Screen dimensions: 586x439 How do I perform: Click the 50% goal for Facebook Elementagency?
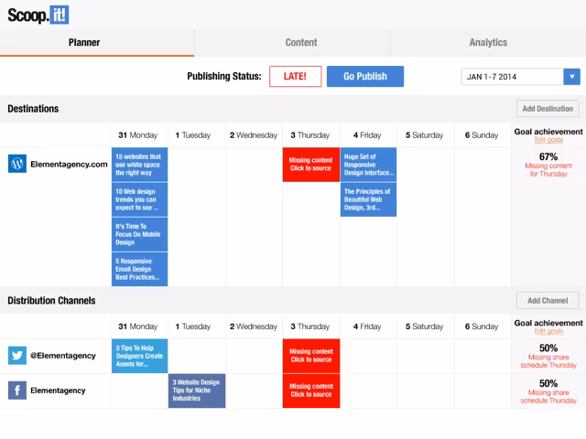(x=548, y=383)
